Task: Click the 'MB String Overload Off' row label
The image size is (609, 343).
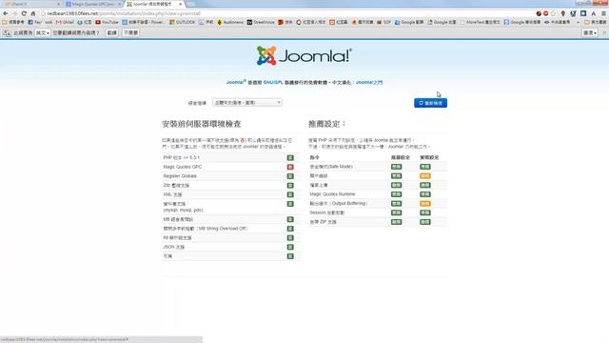Action: (x=206, y=229)
